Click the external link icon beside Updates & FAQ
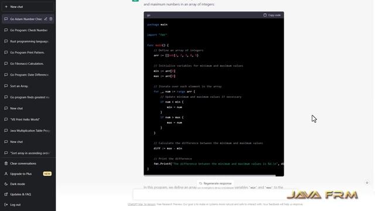375x211 pixels. 6,194
